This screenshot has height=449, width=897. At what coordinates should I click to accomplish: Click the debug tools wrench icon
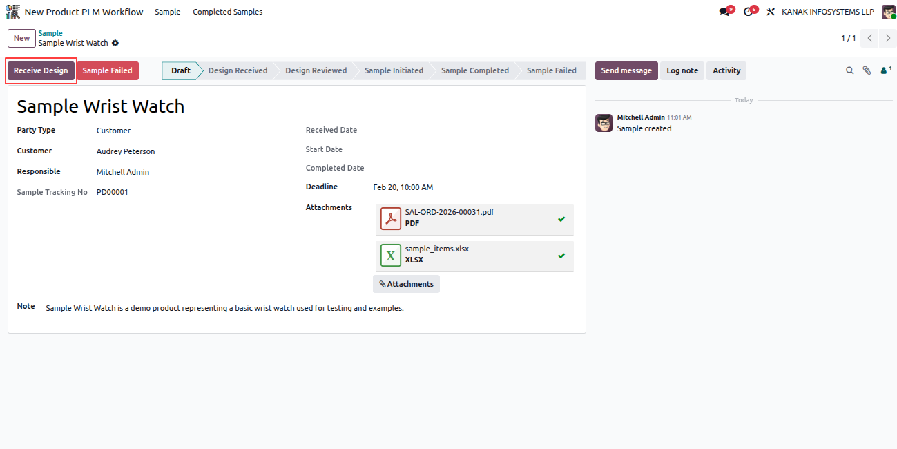click(771, 12)
